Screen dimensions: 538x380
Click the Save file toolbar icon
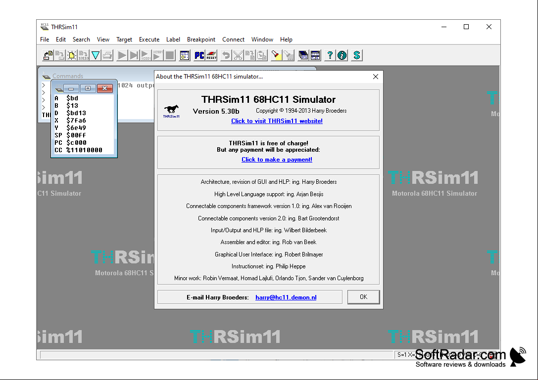point(60,55)
